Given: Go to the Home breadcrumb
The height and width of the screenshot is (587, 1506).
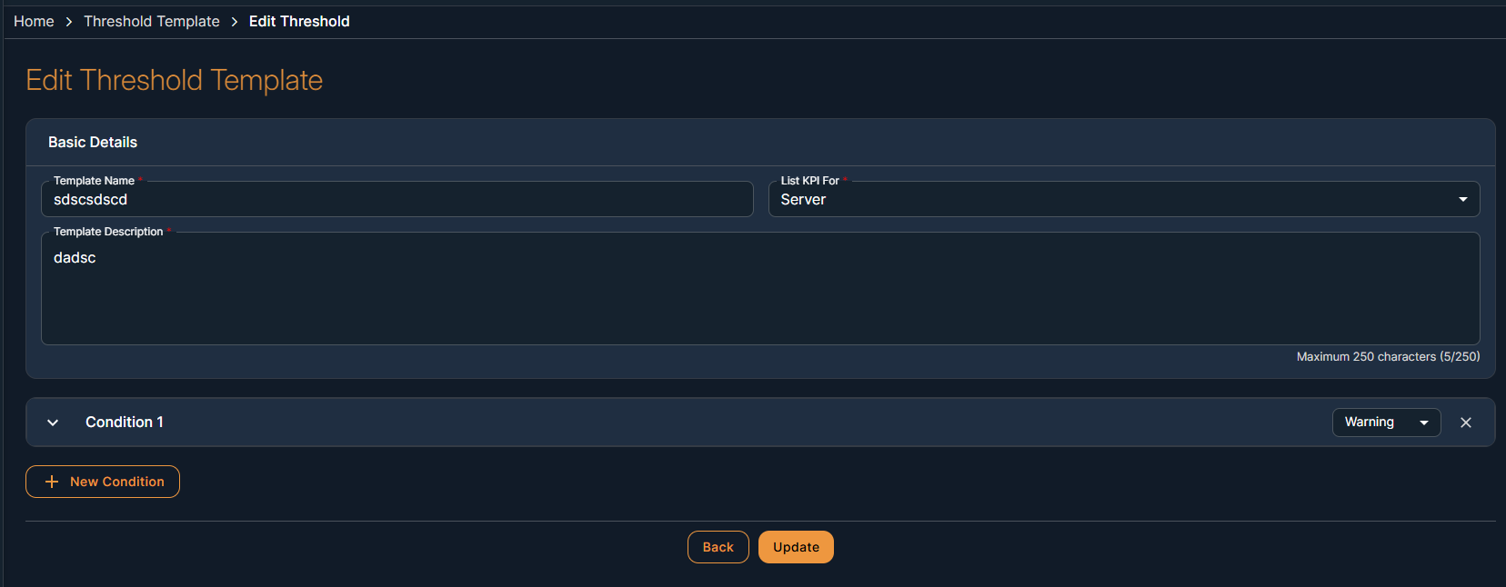Looking at the screenshot, I should point(34,22).
